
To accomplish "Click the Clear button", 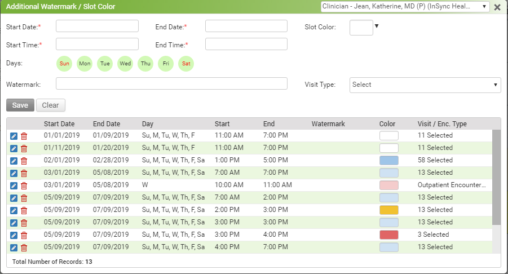I will point(51,105).
